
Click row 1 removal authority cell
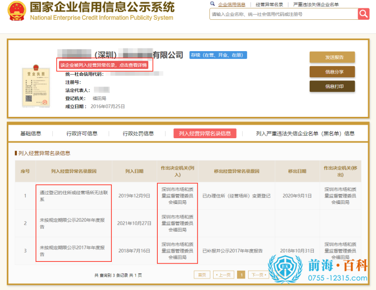pyautogui.click(x=340, y=196)
